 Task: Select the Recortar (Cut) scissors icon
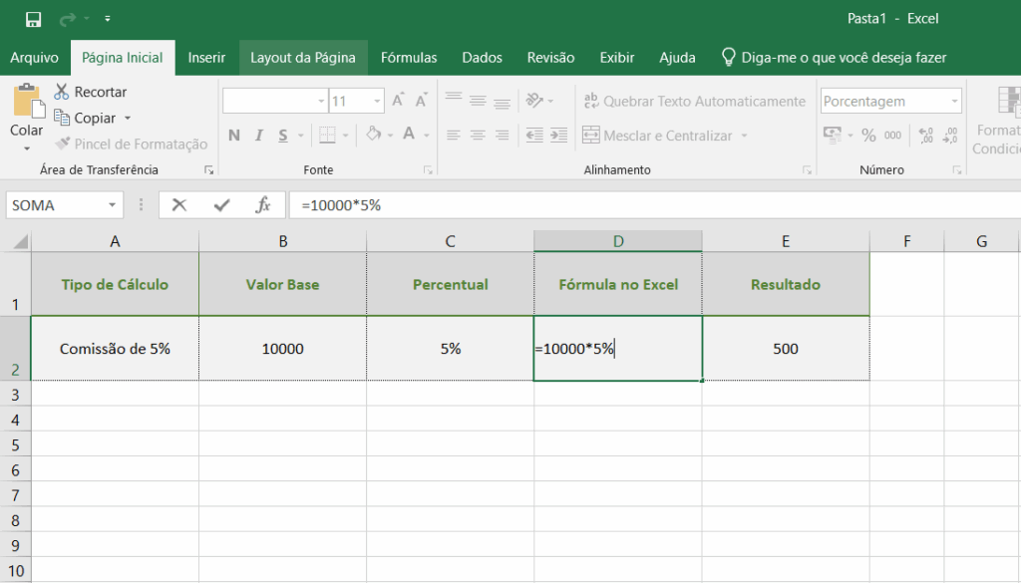[x=61, y=91]
